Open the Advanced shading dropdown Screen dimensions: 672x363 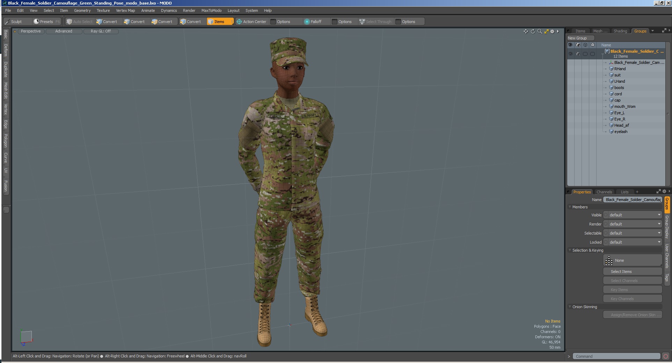click(64, 31)
